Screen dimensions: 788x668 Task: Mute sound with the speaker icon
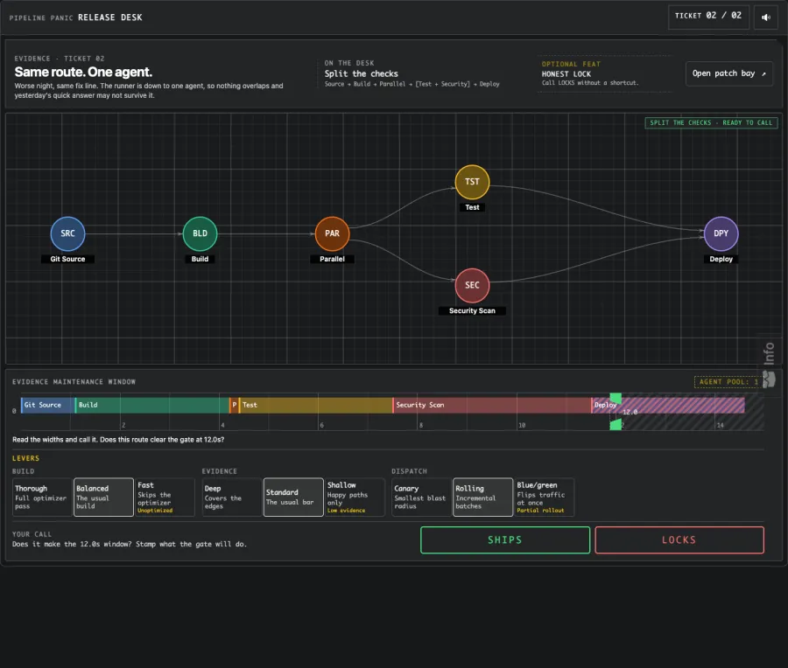765,17
